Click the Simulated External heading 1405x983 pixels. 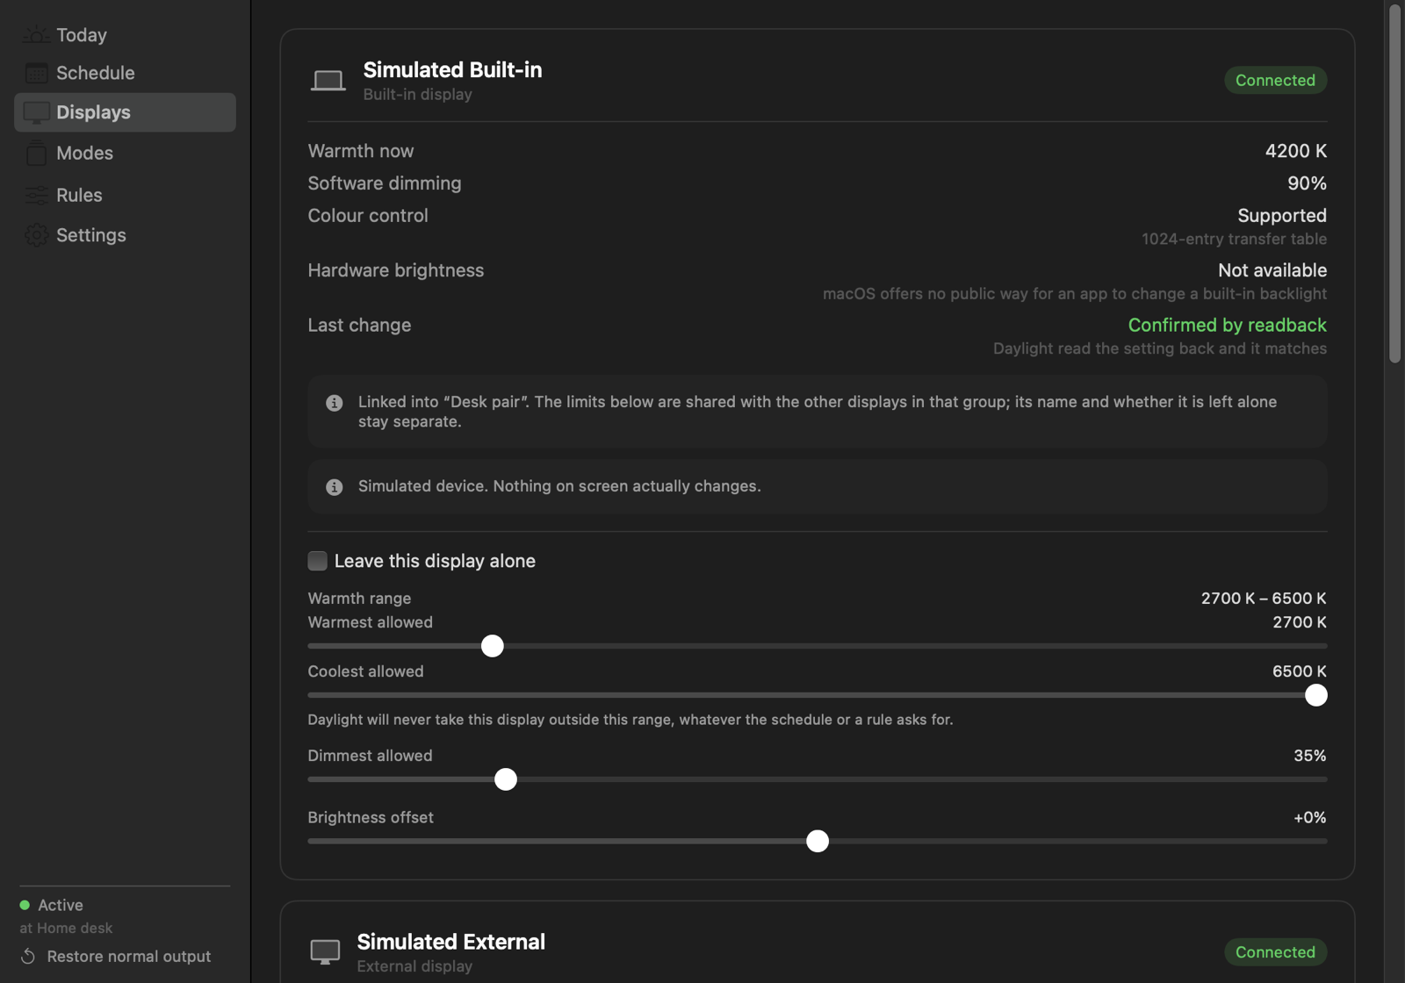tap(450, 942)
